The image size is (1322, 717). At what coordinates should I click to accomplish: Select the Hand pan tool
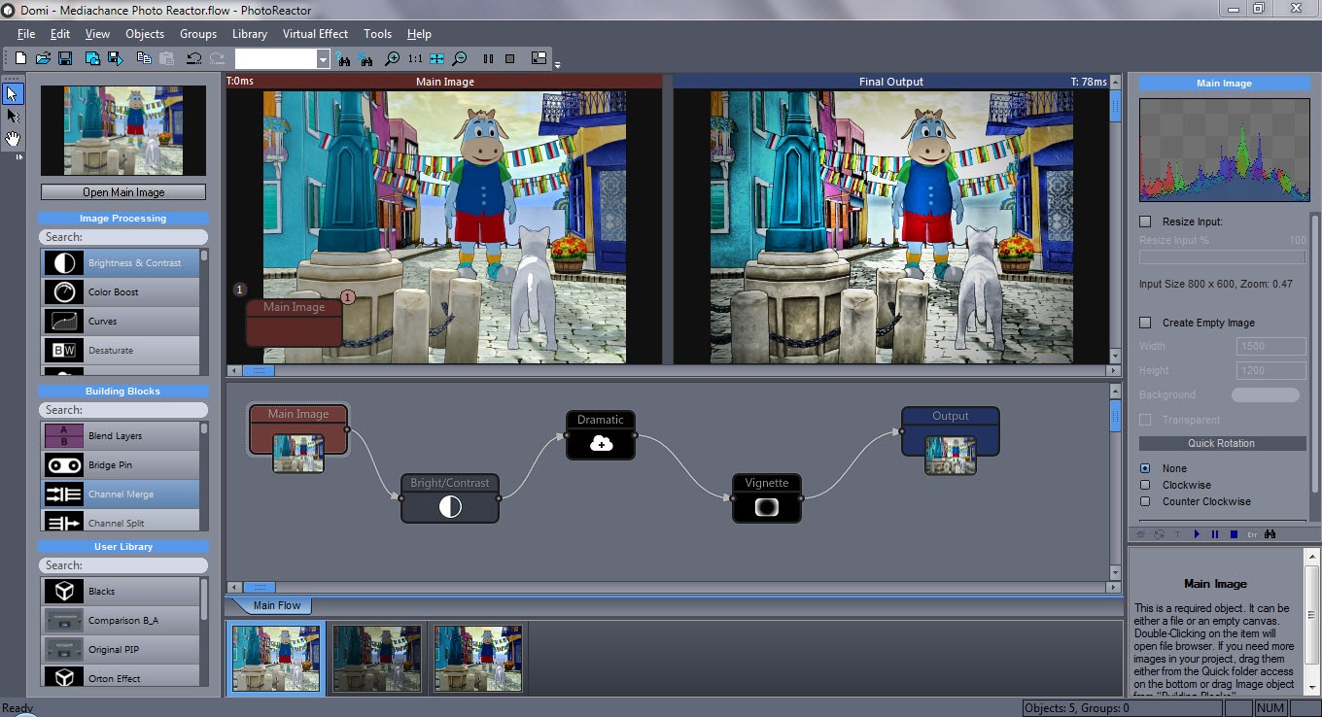[13, 139]
